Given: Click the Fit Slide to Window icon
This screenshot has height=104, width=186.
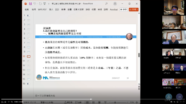Looking at the screenshot, I should click(137, 102).
